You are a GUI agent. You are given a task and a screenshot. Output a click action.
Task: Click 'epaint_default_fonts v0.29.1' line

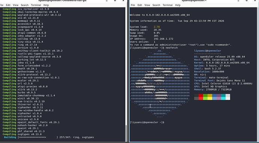(x=31, y=122)
